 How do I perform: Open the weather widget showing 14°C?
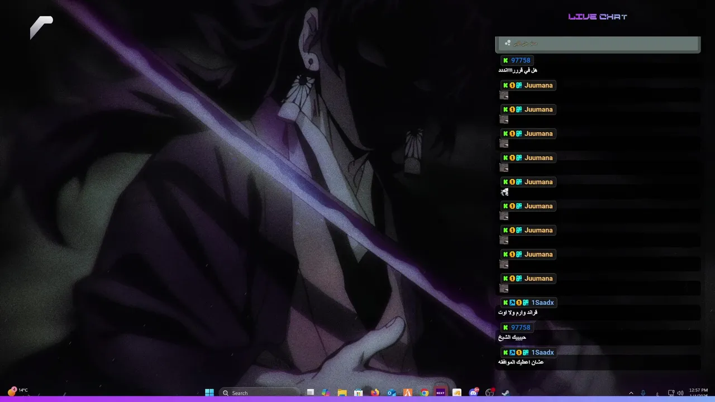18,391
